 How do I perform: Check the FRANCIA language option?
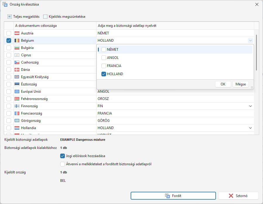(x=104, y=66)
